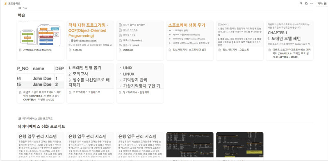Image resolution: width=328 pixels, height=161 pixels.
Task: Click page icon beside 정보처리기사- 소프트웨어 설계
Action: tap(170, 50)
